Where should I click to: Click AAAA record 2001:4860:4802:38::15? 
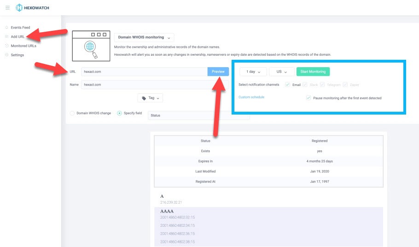click(x=177, y=242)
